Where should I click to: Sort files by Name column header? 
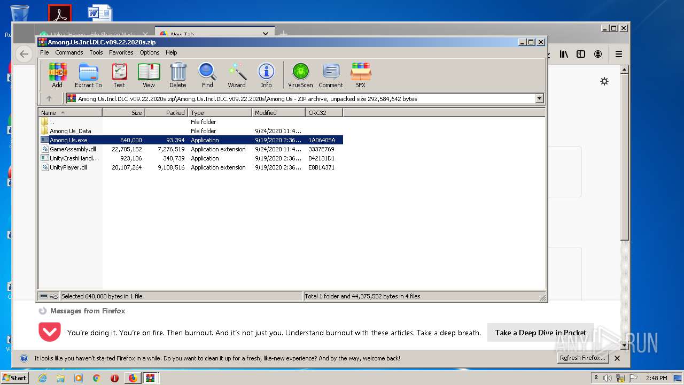(x=70, y=113)
